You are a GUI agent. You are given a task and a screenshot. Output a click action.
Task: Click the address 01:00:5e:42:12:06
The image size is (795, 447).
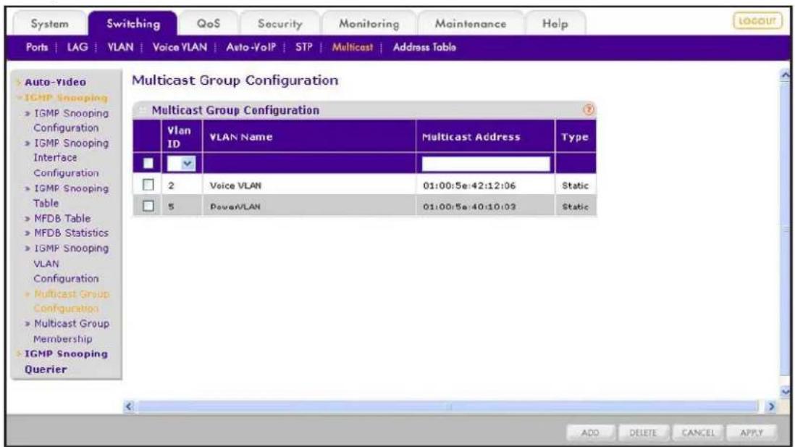(469, 185)
